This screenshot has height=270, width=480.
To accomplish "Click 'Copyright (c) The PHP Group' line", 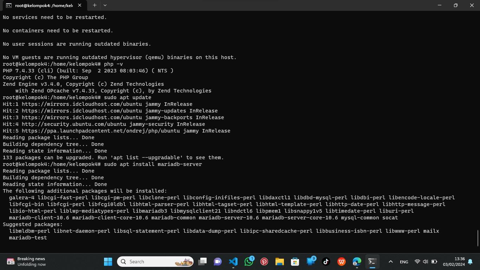I will coord(45,77).
